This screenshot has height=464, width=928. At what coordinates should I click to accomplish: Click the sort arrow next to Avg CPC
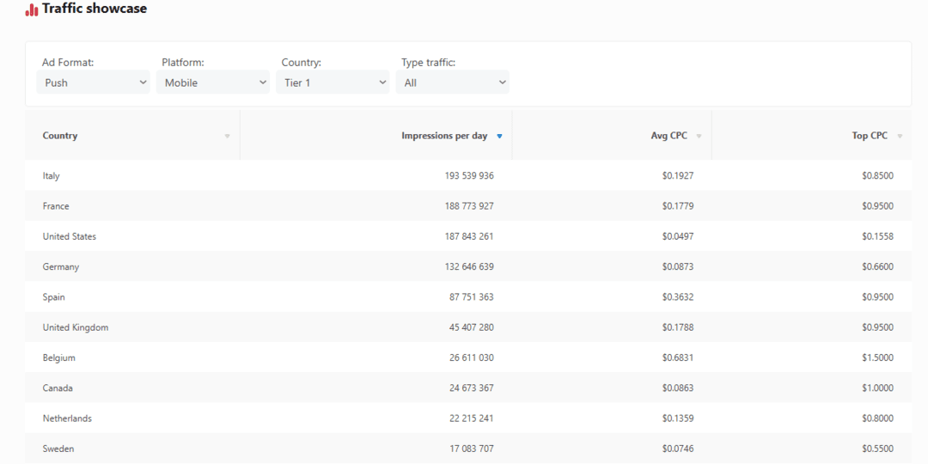click(x=699, y=136)
